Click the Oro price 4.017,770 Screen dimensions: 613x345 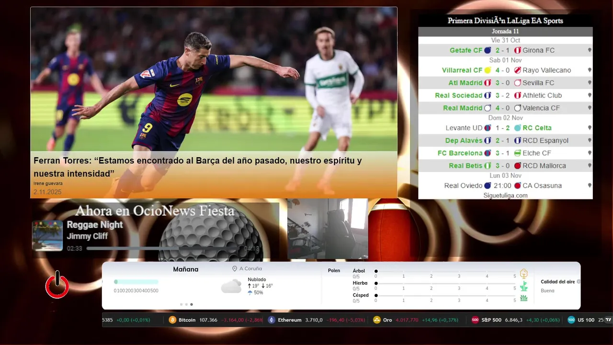(407, 320)
